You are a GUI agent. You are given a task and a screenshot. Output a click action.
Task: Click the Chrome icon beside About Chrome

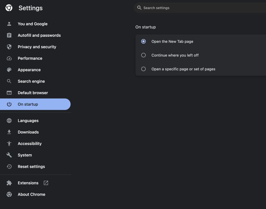tap(9, 194)
